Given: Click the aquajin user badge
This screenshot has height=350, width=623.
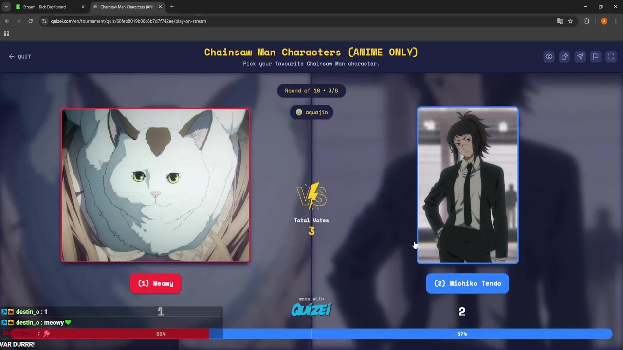Looking at the screenshot, I should coord(311,112).
